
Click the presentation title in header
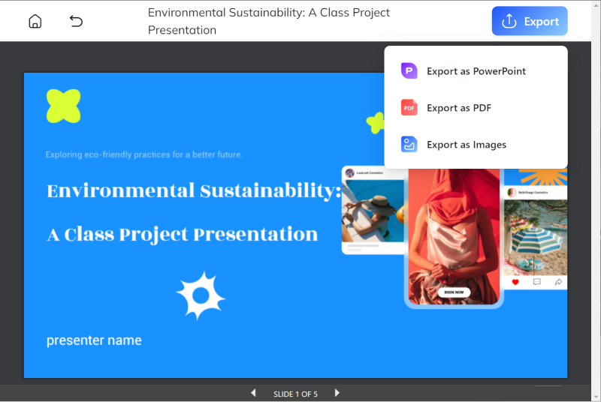[269, 21]
